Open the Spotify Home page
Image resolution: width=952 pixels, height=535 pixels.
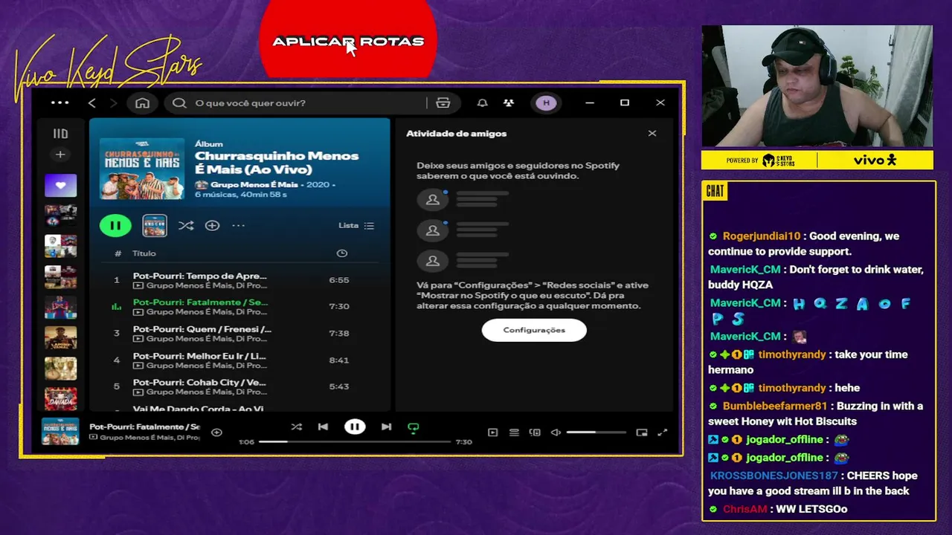point(142,103)
